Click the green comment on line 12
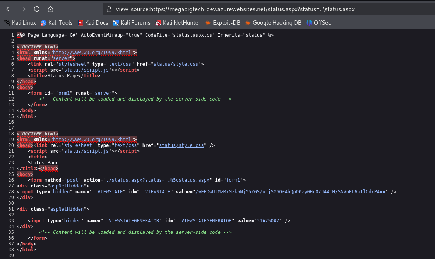Image resolution: width=435 pixels, height=259 pixels. pyautogui.click(x=135, y=99)
